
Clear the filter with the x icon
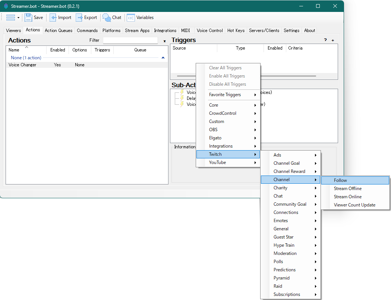165,41
